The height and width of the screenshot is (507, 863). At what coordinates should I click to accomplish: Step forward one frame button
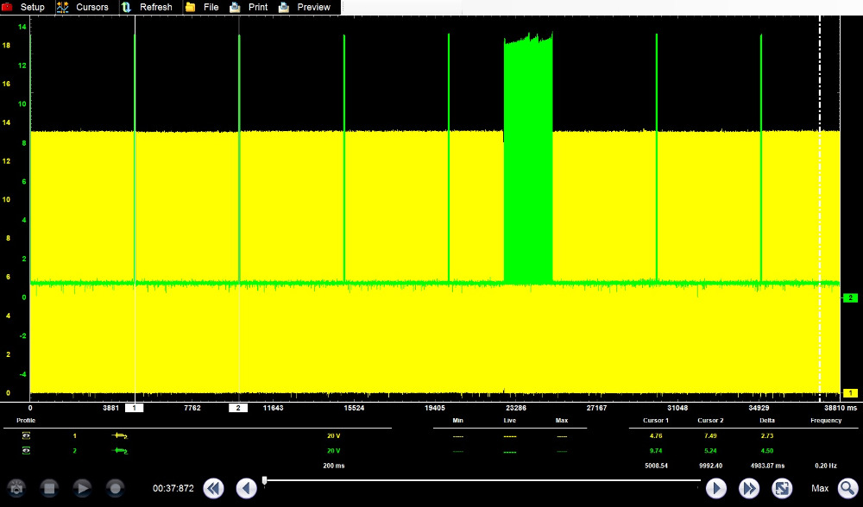[x=716, y=488]
